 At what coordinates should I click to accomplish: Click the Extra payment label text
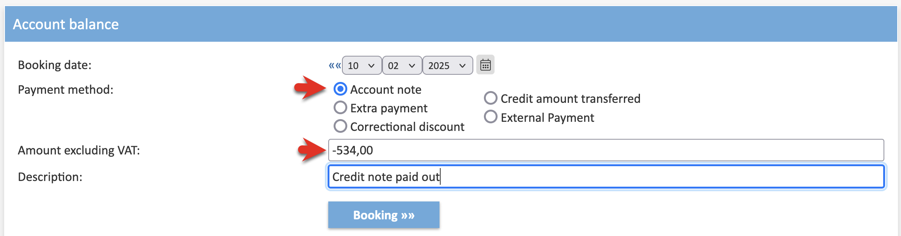(389, 109)
